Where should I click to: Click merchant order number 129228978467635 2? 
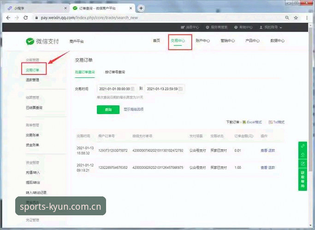[x=113, y=167]
